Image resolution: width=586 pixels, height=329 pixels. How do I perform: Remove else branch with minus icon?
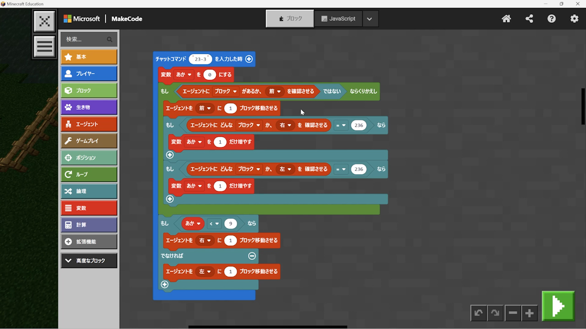[x=252, y=256]
